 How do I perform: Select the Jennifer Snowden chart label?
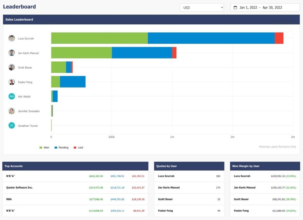click(29, 111)
